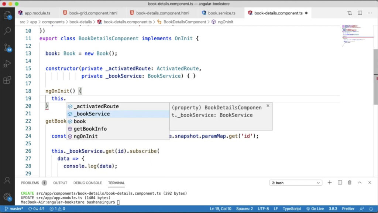
Task: Click the Prettier status item
Action: pos(348,209)
